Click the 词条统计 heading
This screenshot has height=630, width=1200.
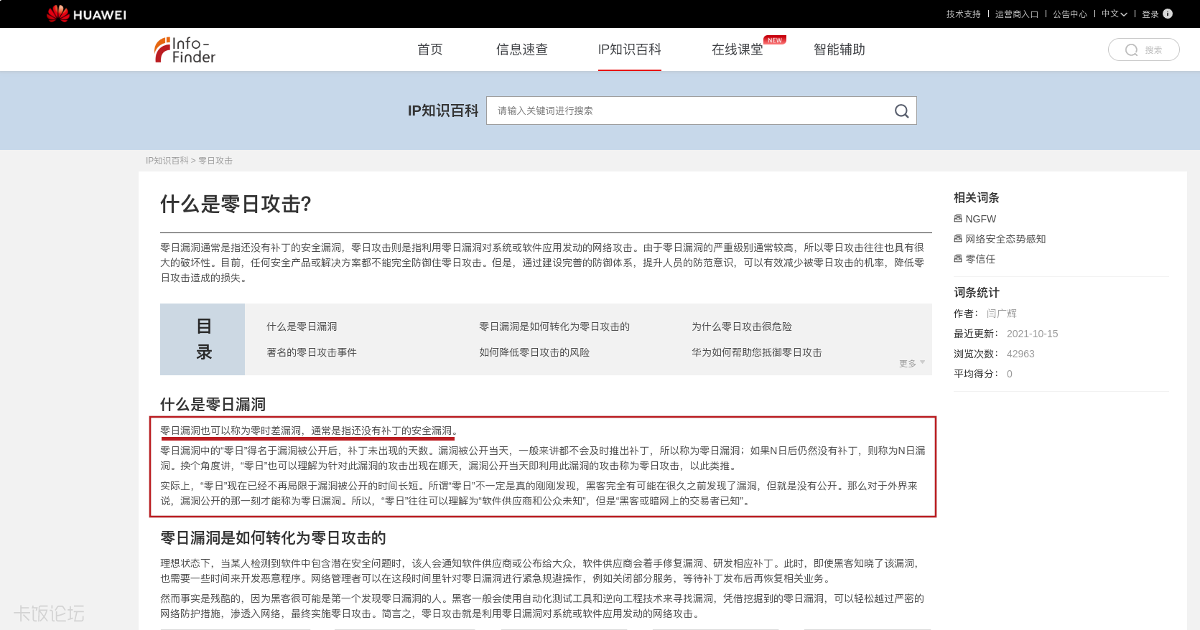pos(976,293)
